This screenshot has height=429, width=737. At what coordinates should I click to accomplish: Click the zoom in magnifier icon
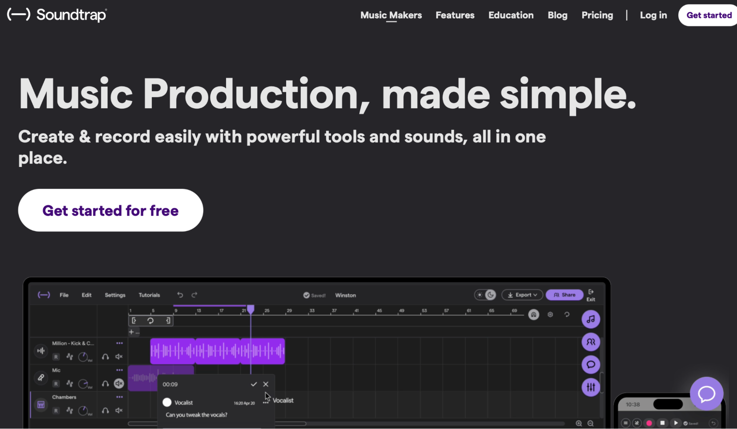point(579,423)
